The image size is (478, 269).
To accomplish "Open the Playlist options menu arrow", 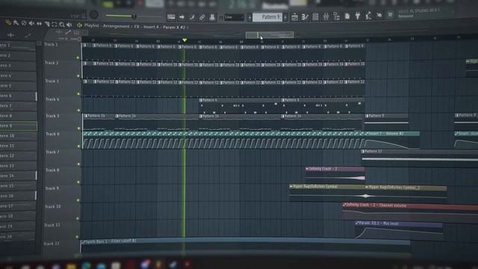I will pos(80,25).
